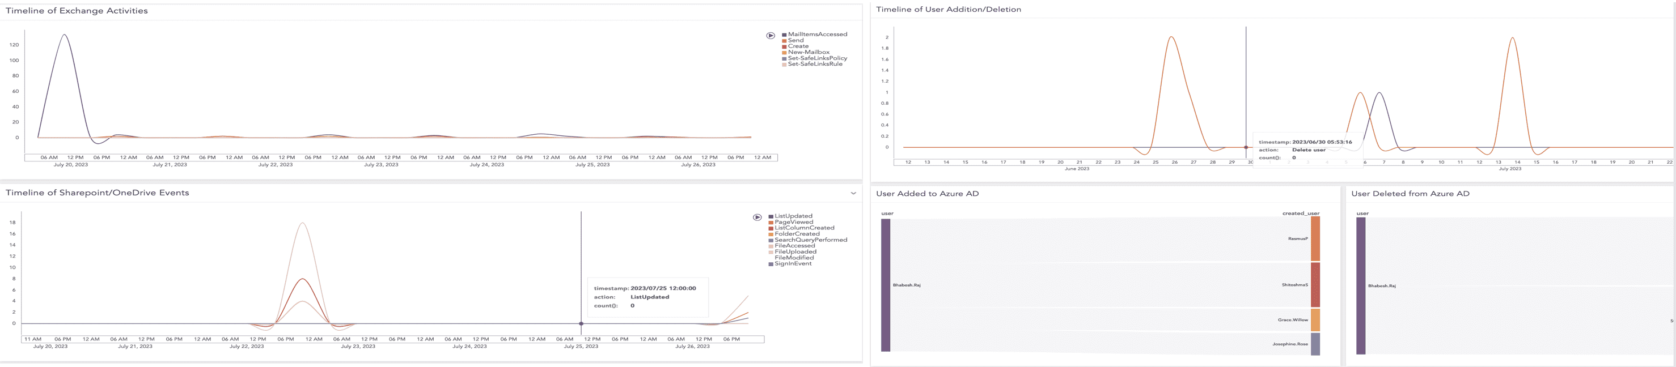1676x367 pixels.
Task: Click the Josephine.Rose node bar
Action: point(1315,344)
